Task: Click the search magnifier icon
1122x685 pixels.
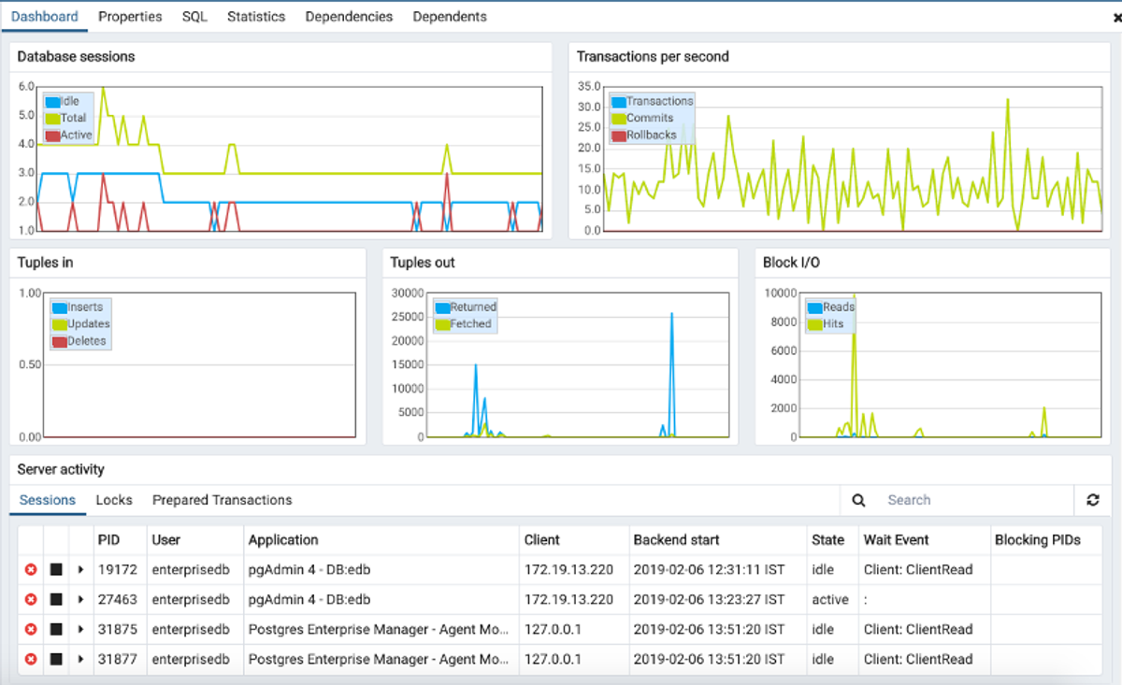Action: pyautogui.click(x=858, y=500)
